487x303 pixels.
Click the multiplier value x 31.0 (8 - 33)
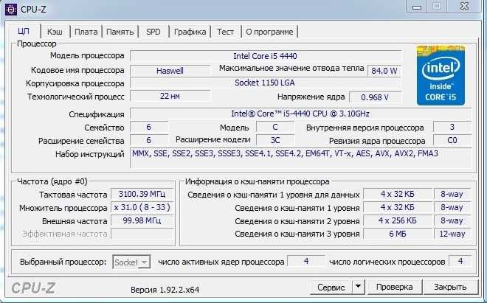[142, 207]
